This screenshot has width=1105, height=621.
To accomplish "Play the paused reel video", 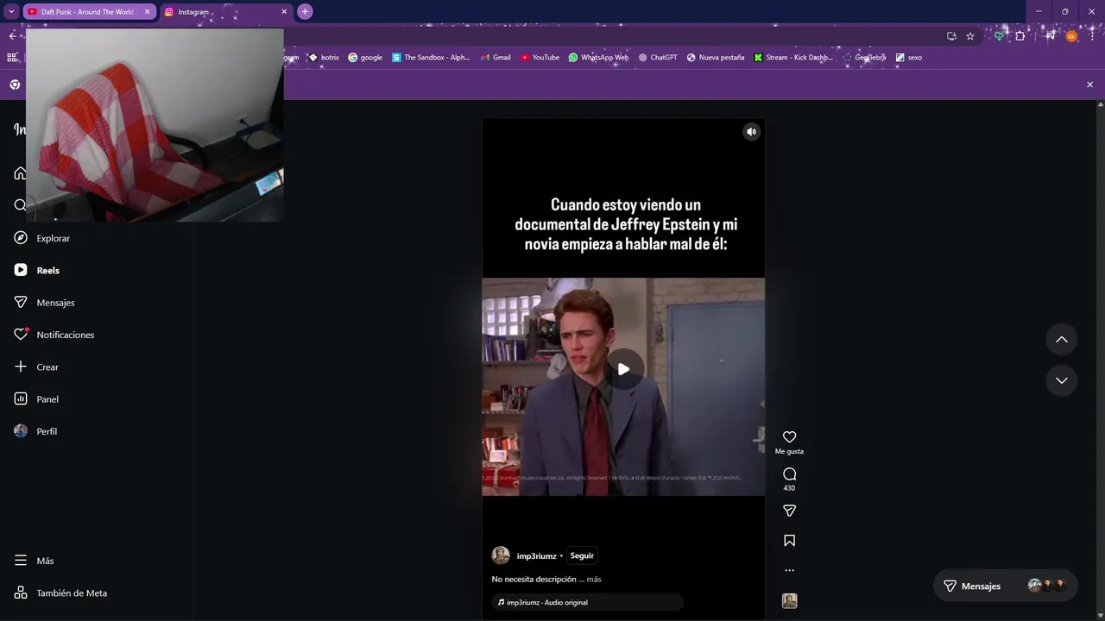I will (x=623, y=369).
